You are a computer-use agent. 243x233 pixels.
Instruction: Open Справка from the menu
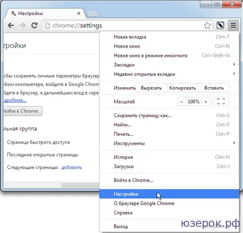[169, 213]
